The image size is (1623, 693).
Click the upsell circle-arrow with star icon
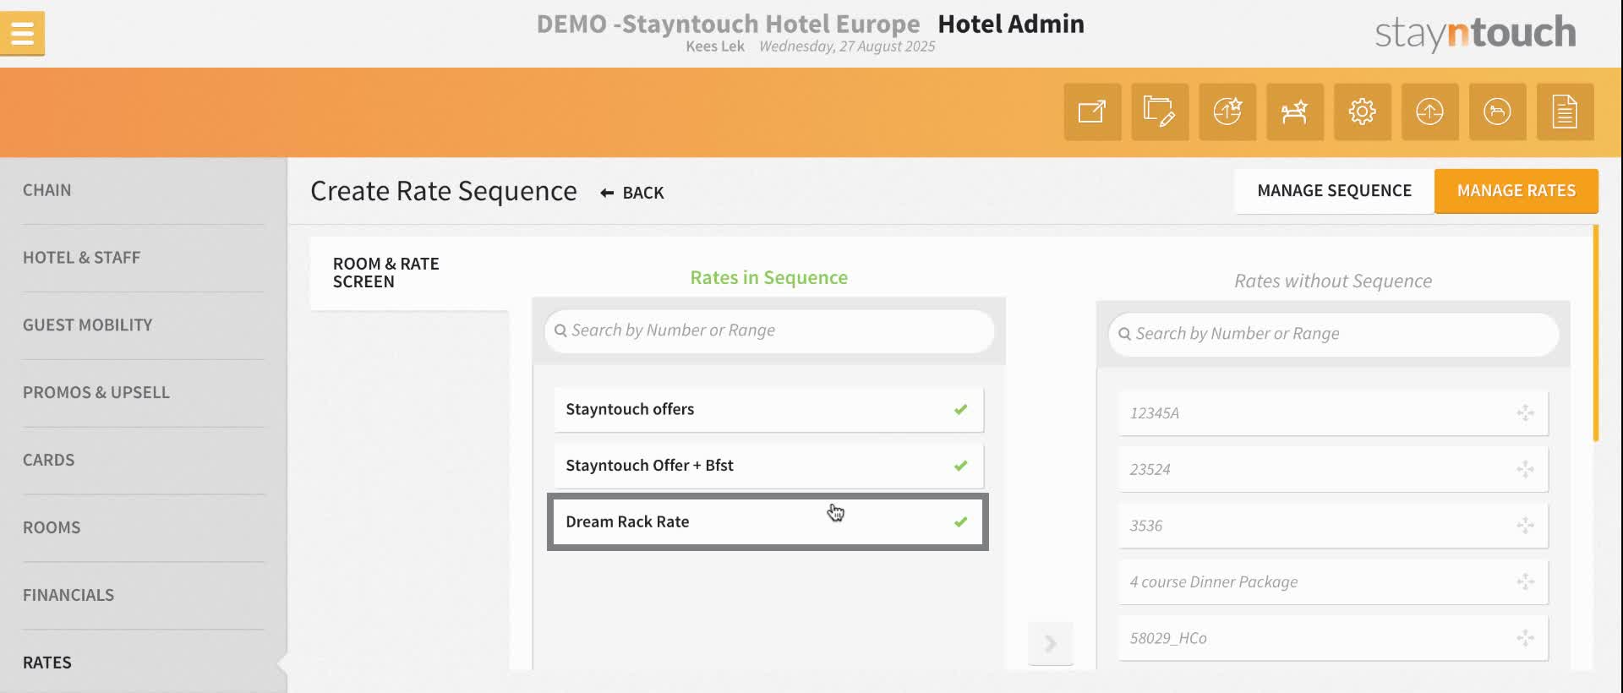tap(1227, 112)
